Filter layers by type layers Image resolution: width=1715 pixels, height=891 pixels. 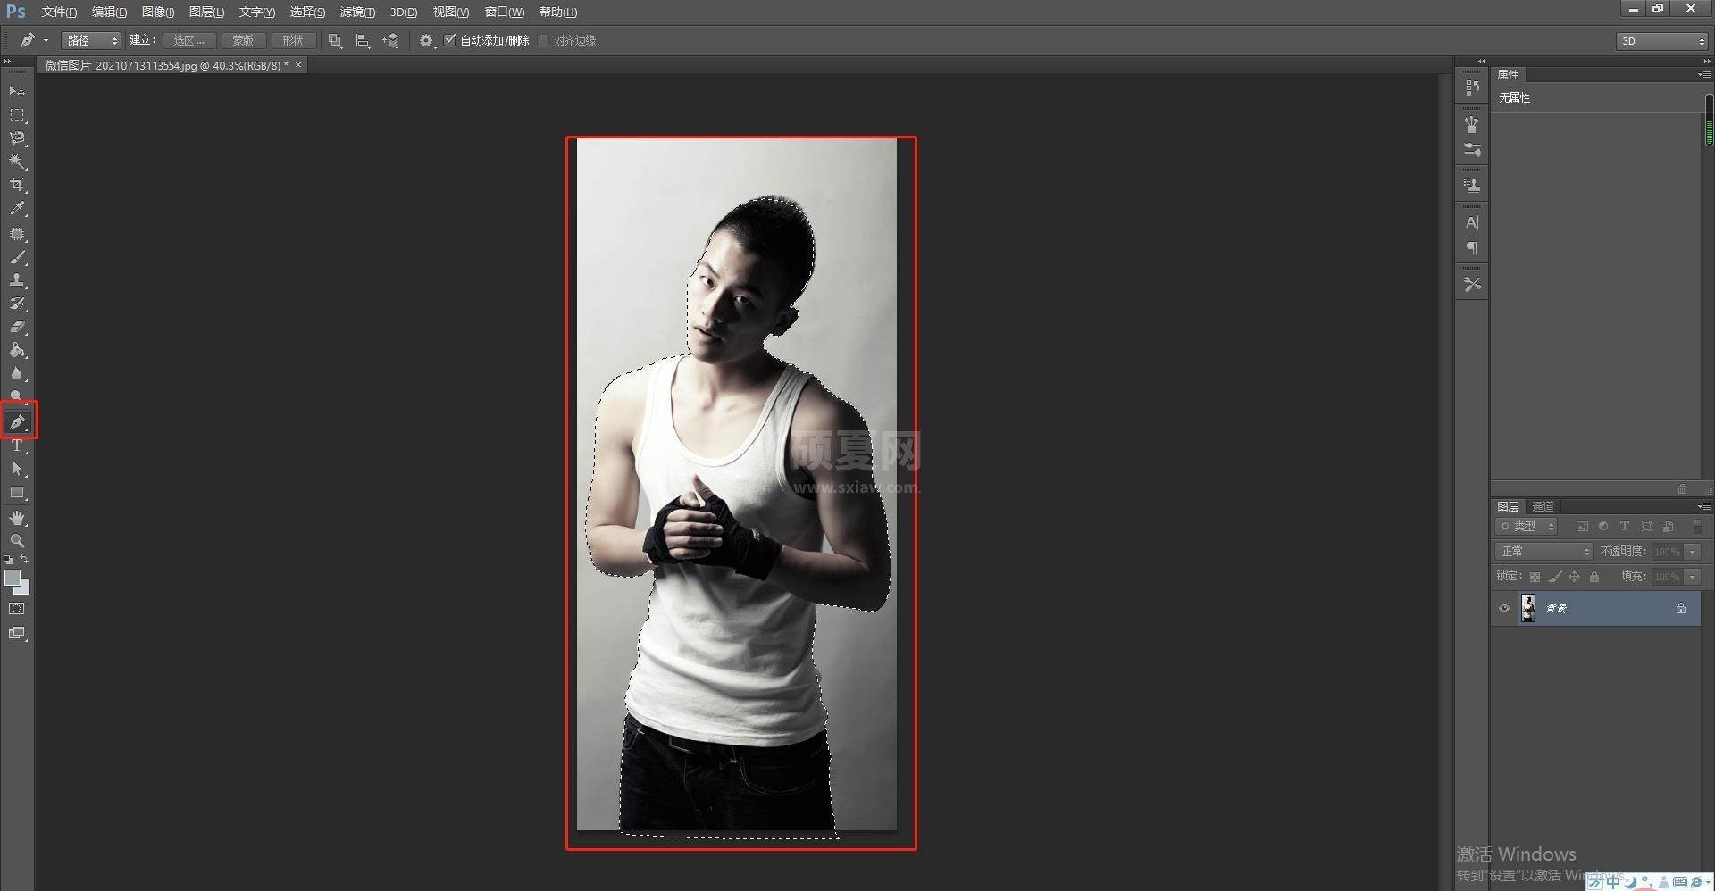point(1625,527)
